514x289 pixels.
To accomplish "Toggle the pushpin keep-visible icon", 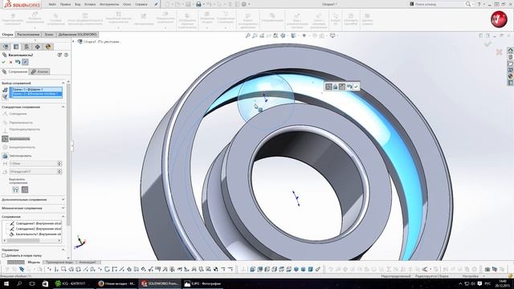I will [x=25, y=62].
